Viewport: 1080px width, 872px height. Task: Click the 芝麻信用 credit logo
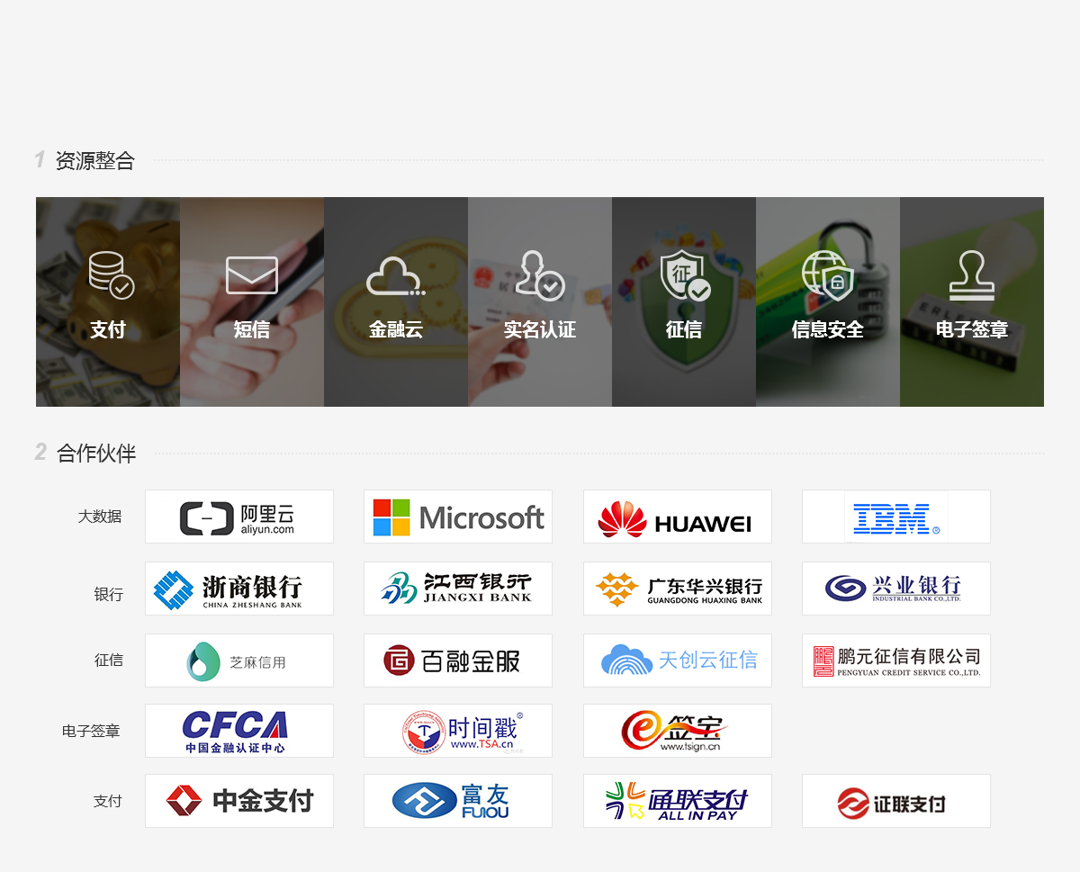pyautogui.click(x=239, y=661)
